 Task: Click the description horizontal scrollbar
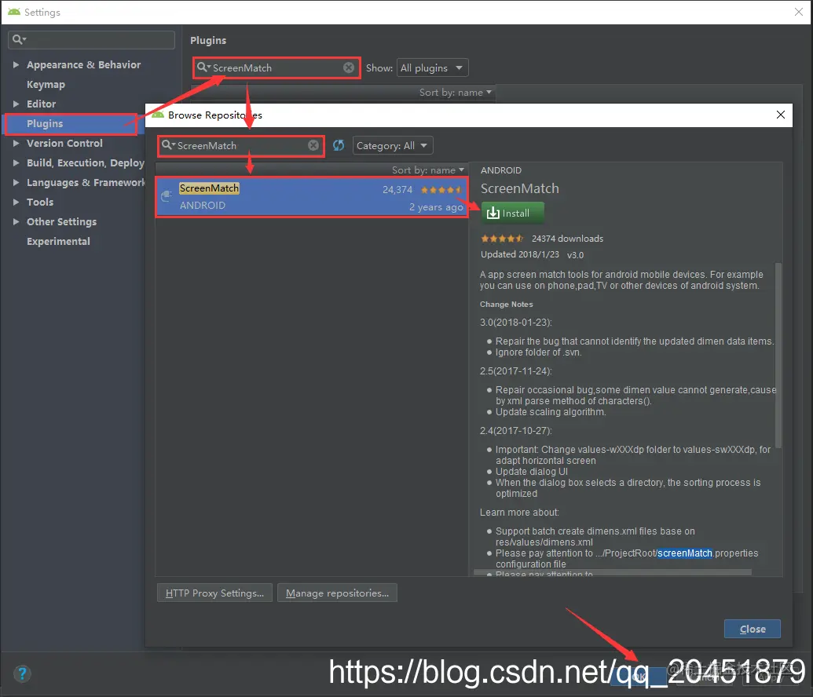(x=613, y=573)
